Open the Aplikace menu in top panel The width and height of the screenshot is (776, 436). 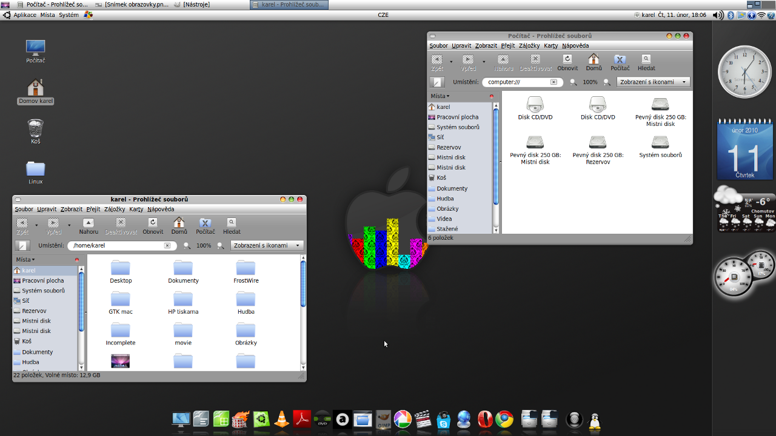tap(24, 15)
